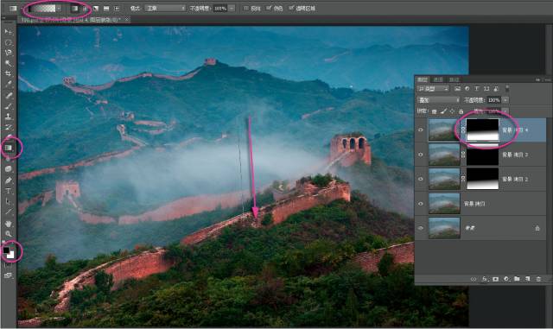Screen dimensions: 553x329
Task: Create a new group folder
Action: tap(517, 279)
